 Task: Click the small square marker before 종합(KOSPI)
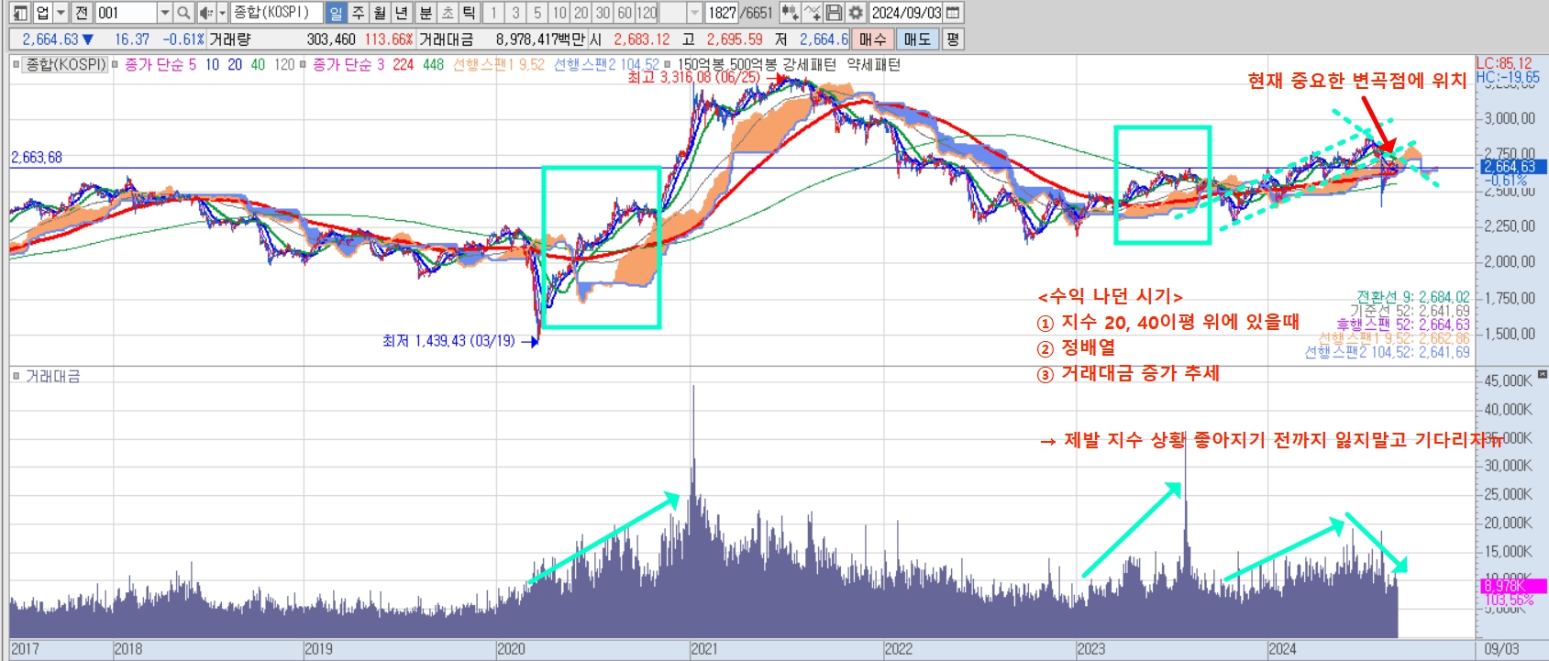click(x=16, y=64)
